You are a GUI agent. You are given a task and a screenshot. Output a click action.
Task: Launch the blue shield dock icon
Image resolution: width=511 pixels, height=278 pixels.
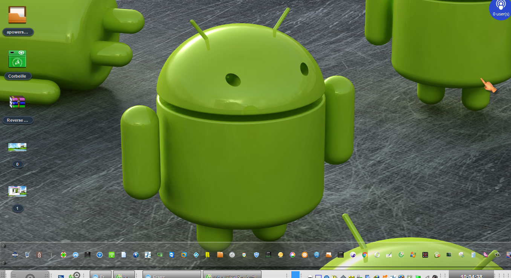pos(256,255)
